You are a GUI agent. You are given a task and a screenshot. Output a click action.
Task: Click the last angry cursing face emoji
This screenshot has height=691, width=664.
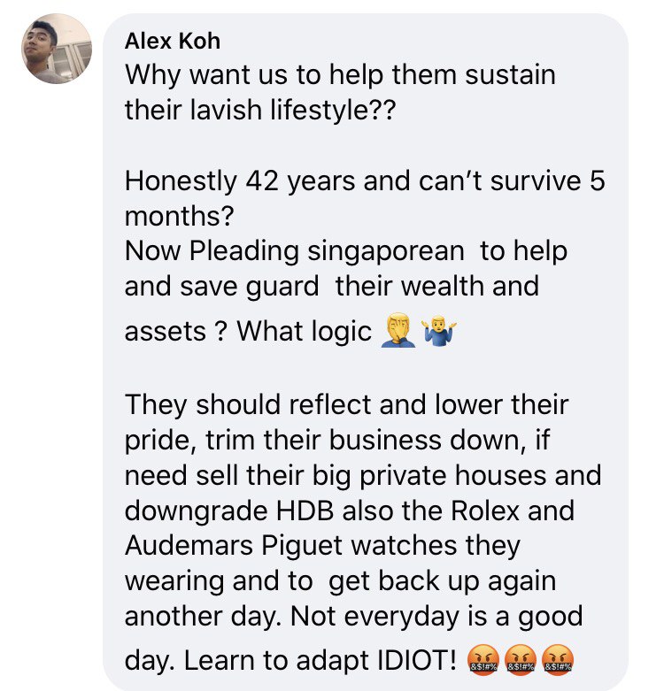(557, 659)
